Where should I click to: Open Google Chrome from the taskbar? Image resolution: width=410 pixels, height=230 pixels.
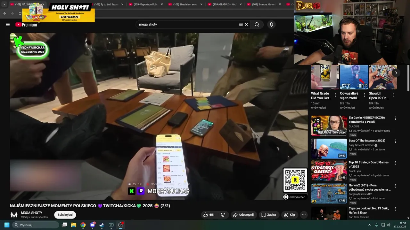tap(83, 225)
